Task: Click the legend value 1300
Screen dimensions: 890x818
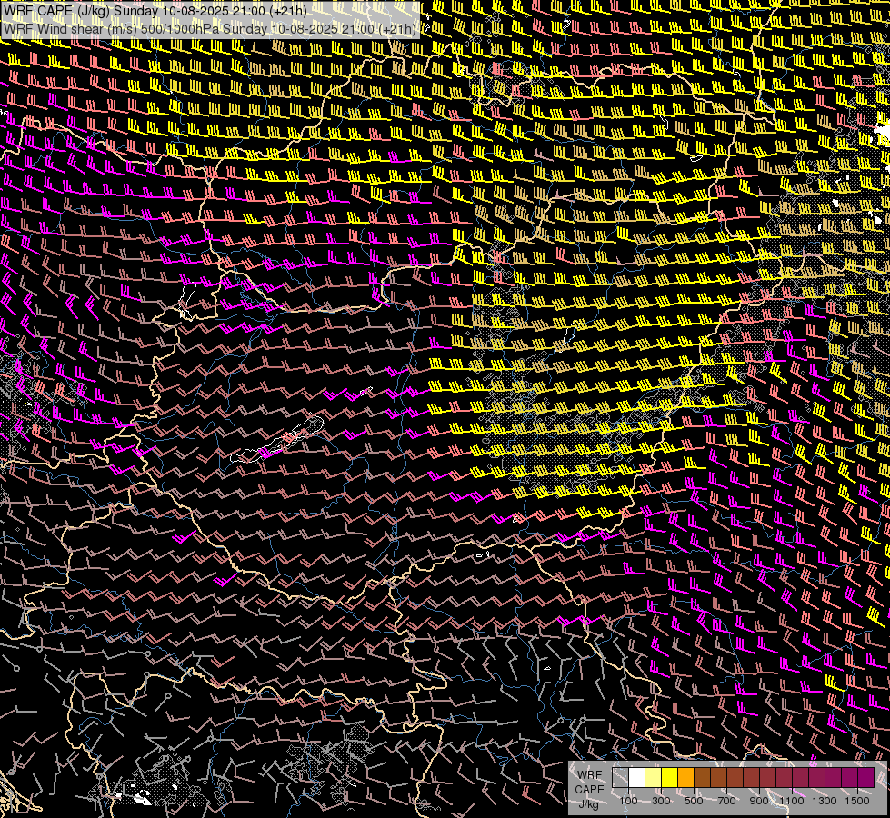Action: coord(825,801)
